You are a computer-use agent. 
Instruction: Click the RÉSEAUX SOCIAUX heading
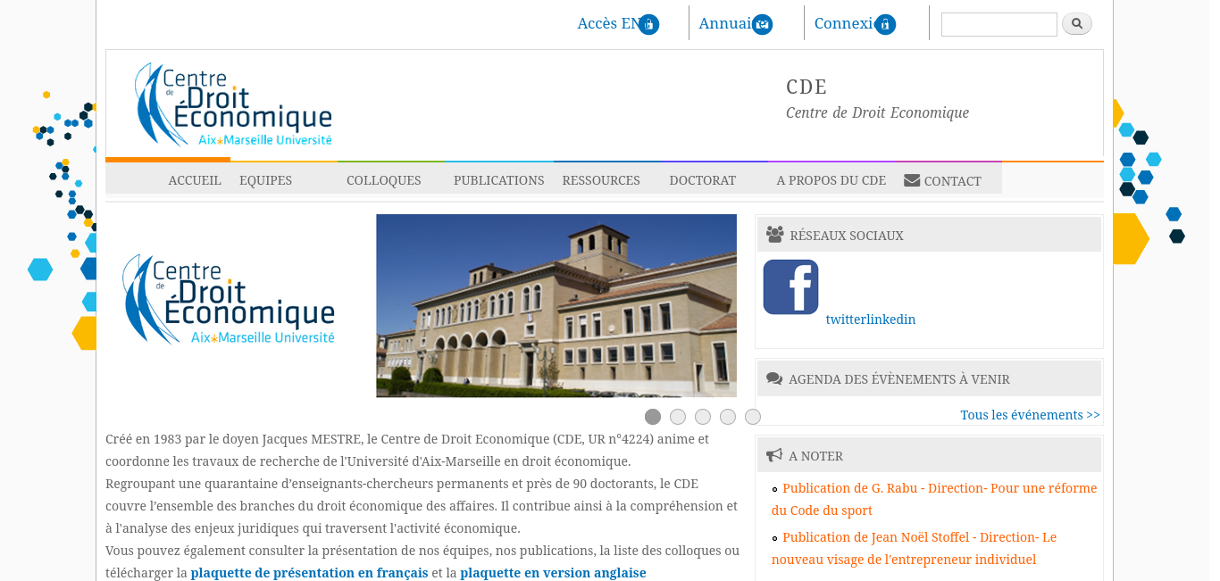847,236
